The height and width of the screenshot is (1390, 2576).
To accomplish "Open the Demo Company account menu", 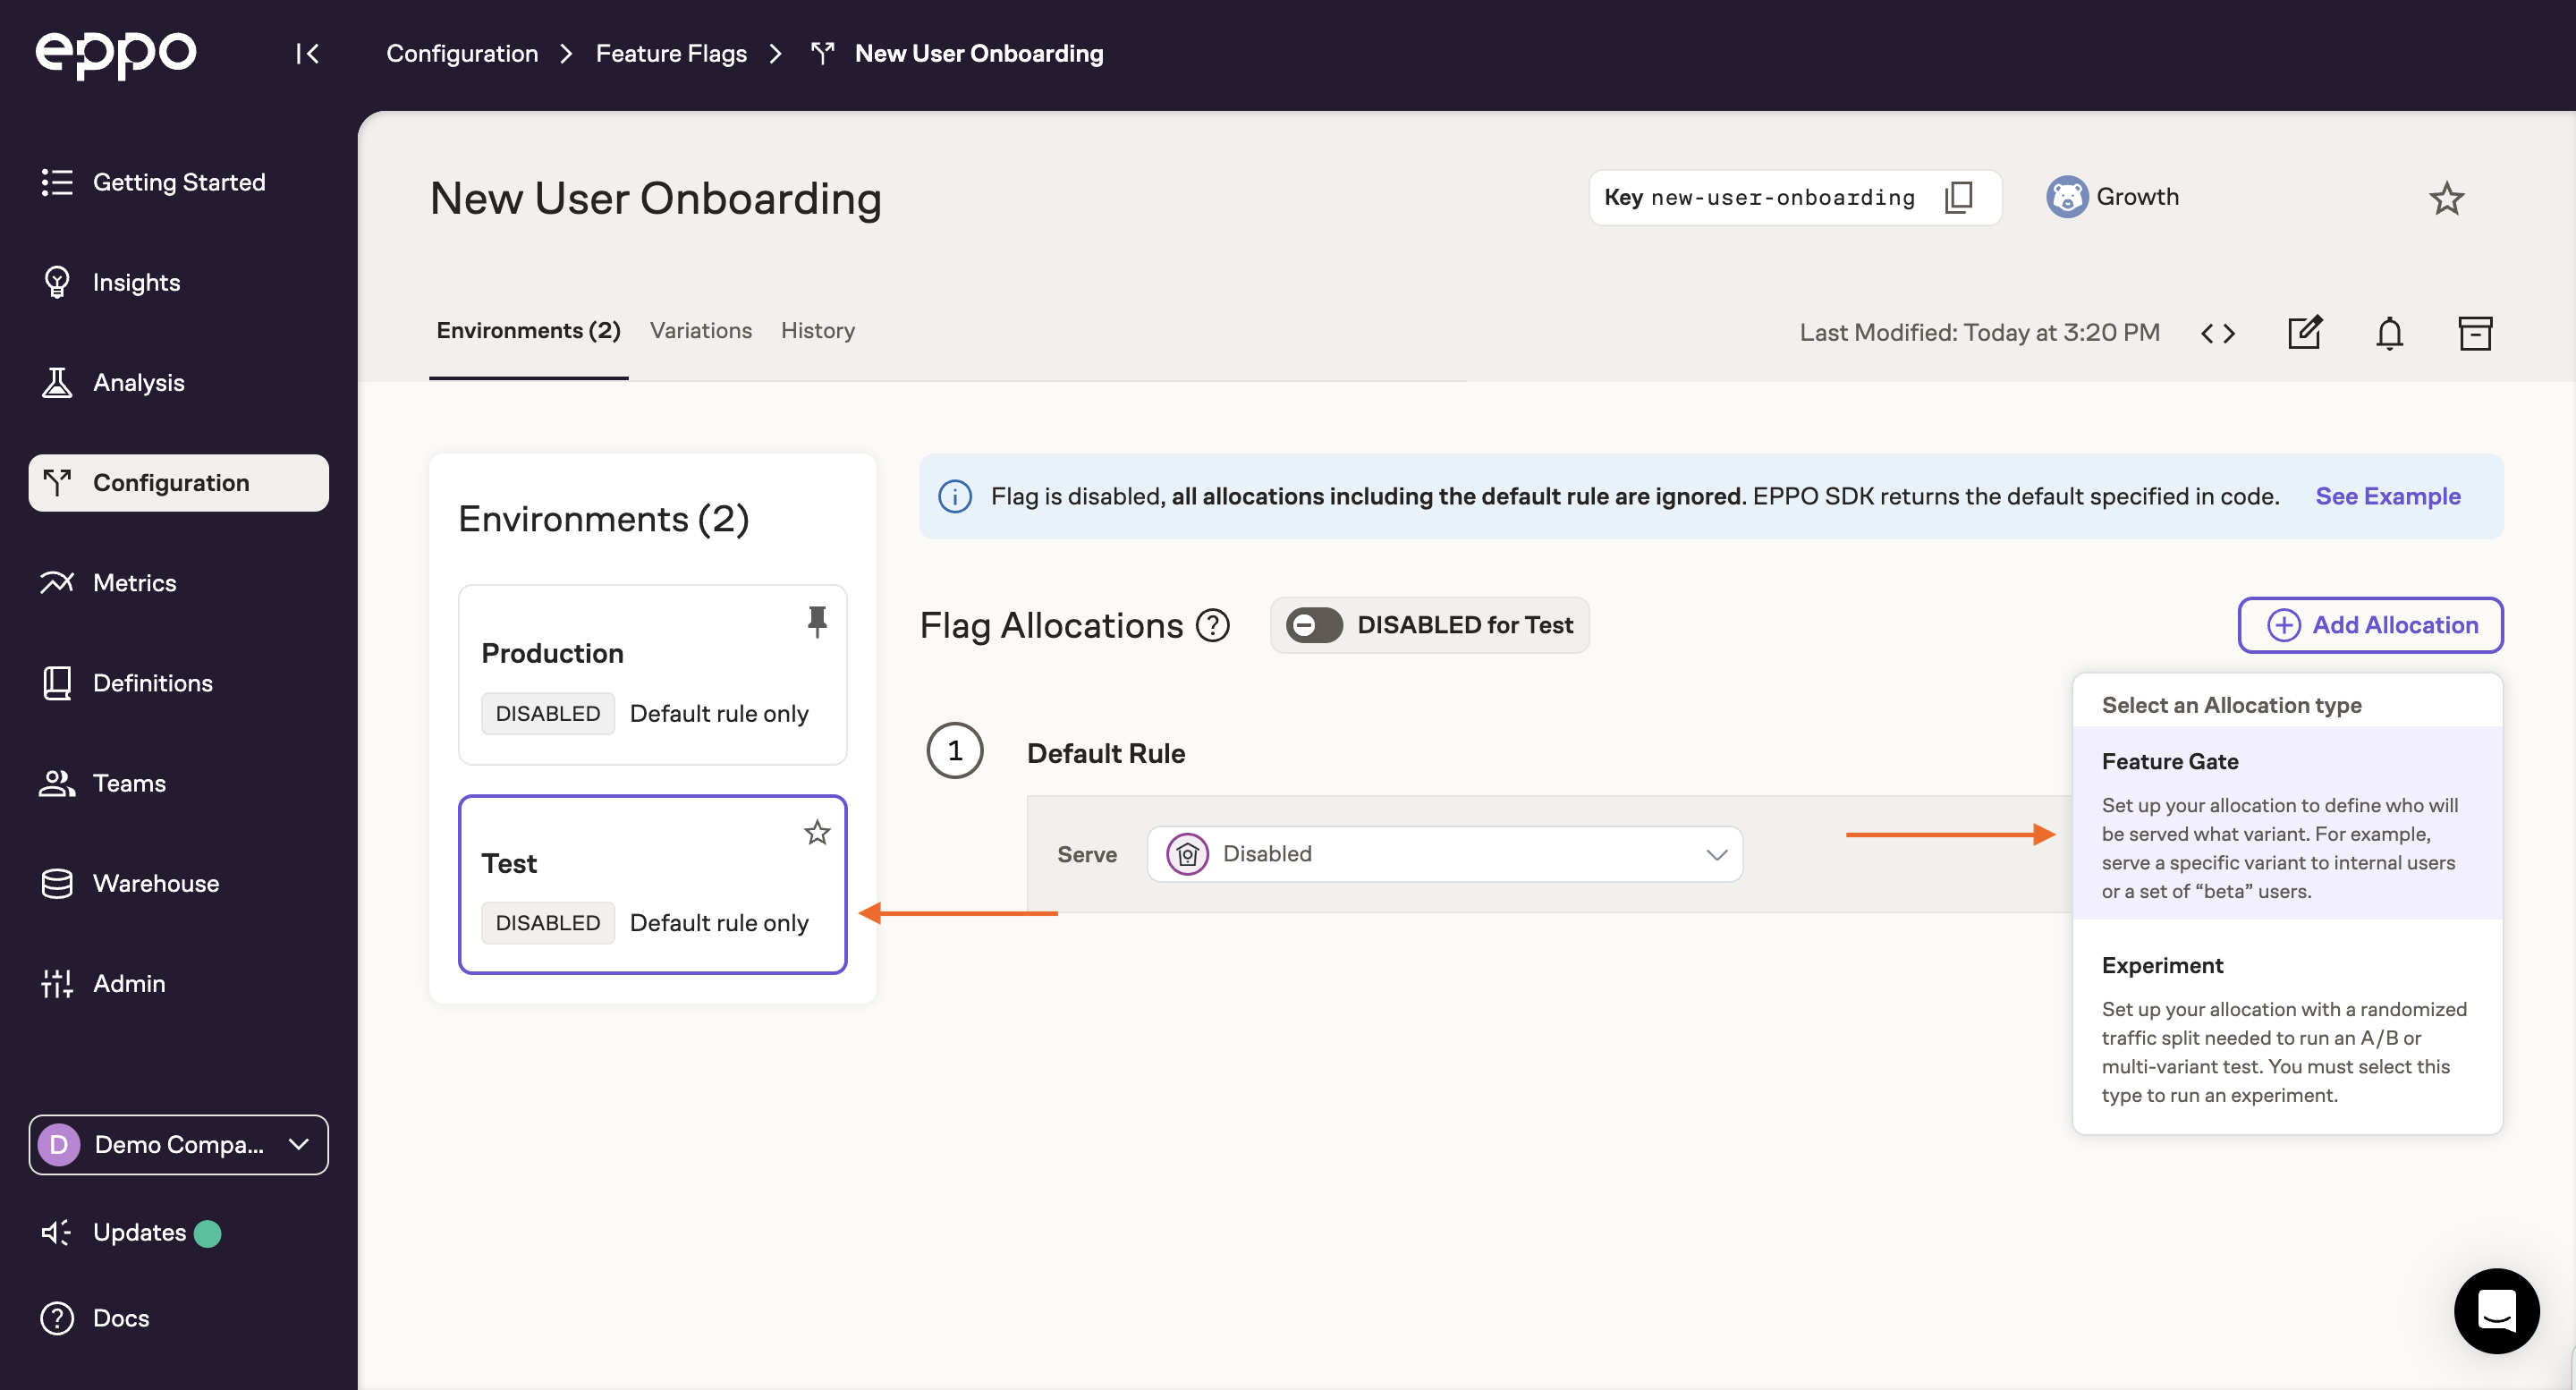I will click(x=178, y=1143).
